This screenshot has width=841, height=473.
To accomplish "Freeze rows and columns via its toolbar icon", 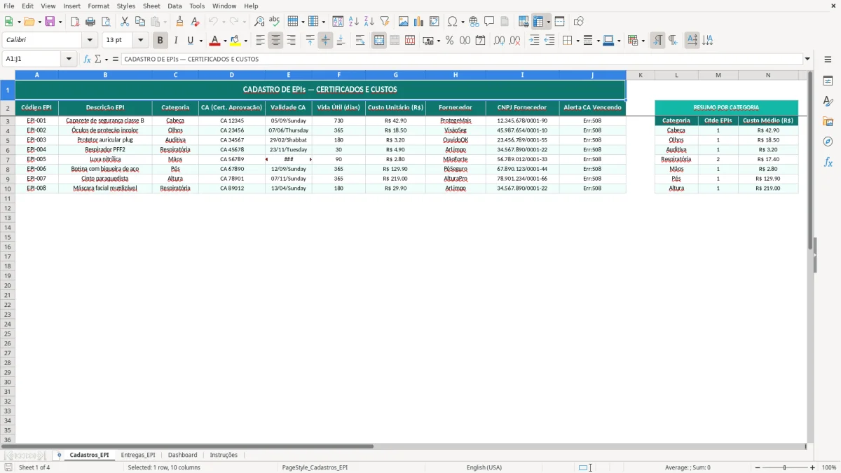I will (538, 21).
